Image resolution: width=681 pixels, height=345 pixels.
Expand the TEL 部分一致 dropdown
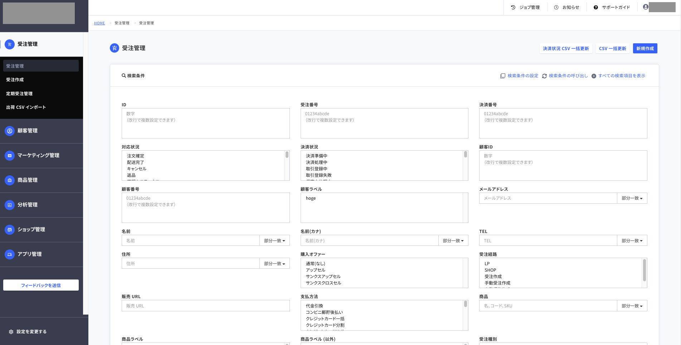click(632, 240)
